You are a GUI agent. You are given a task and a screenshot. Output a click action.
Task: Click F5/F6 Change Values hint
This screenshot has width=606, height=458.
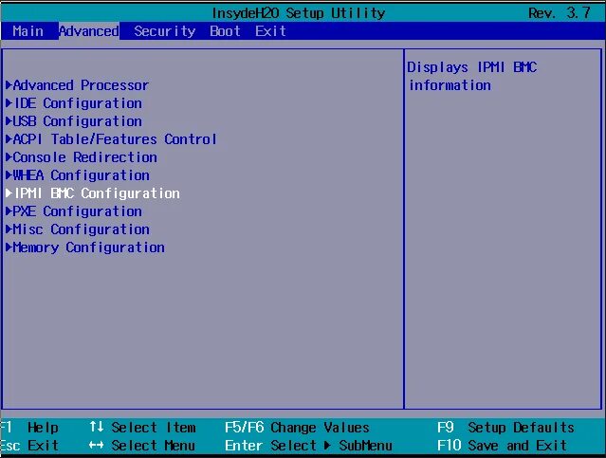pyautogui.click(x=297, y=428)
